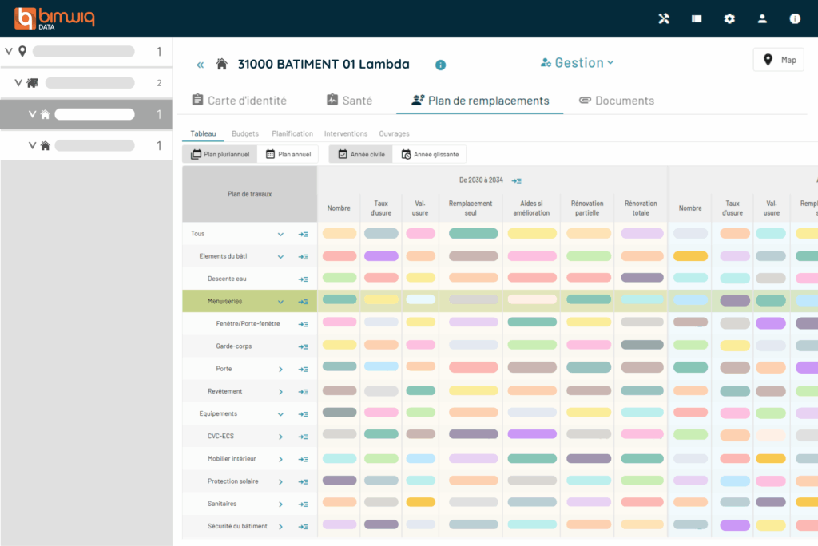818x546 pixels.
Task: Click the top bar card icon
Action: 697,18
